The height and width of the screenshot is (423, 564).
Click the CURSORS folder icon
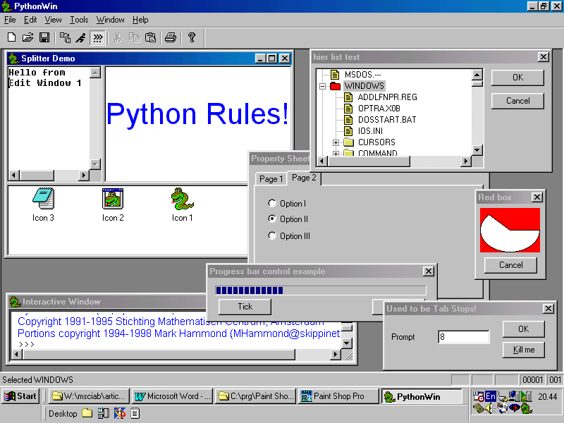[348, 142]
